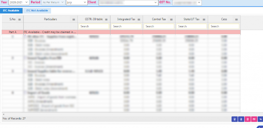Open the Particulars column menu icon
Viewport: 263px width, 128px height.
click(74, 19)
